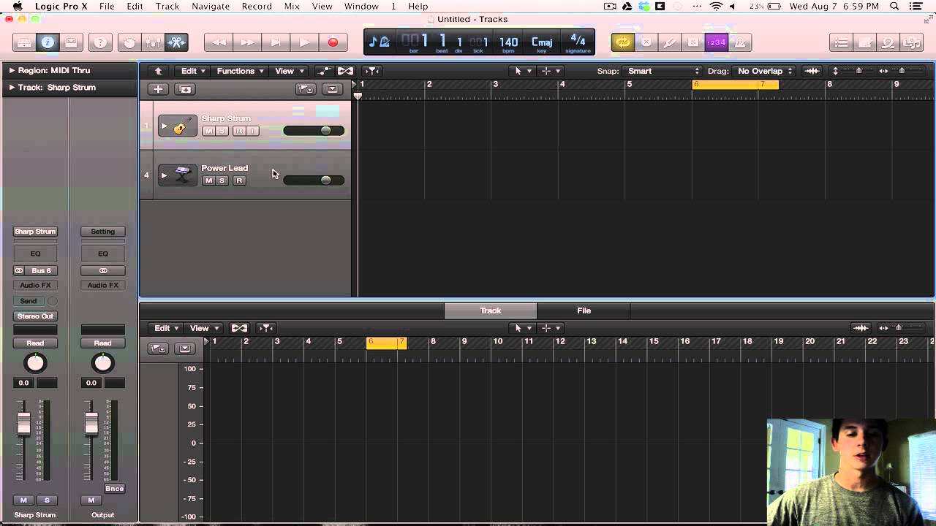The image size is (936, 526).
Task: Open the Loop Browser
Action: point(888,42)
